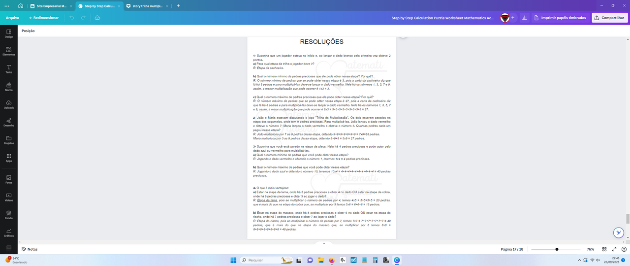
Task: Enter fullscreen presentation mode
Action: click(614, 249)
